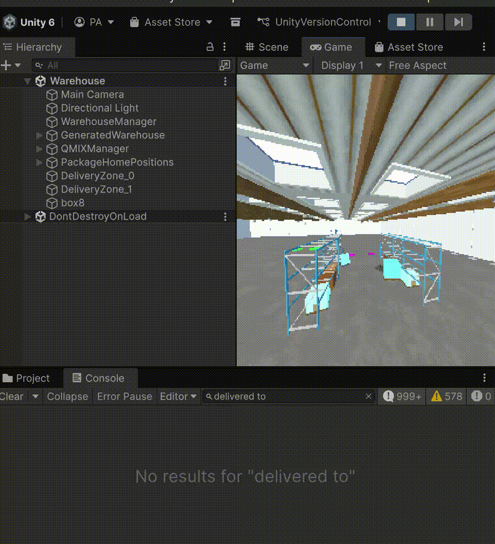Screen dimensions: 495x544
Task: Open the Free Aspect dropdown
Action: 418,65
